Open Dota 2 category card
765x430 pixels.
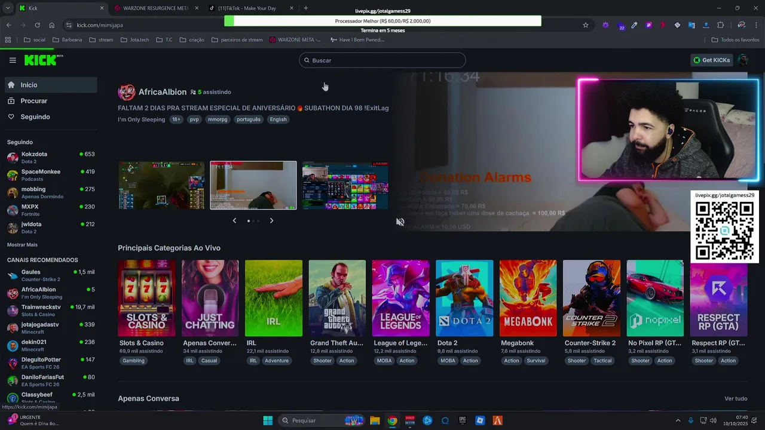click(464, 298)
